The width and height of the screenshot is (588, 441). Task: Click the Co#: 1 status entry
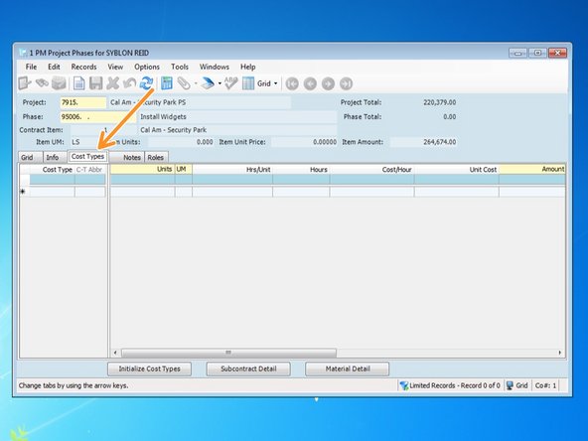[545, 385]
